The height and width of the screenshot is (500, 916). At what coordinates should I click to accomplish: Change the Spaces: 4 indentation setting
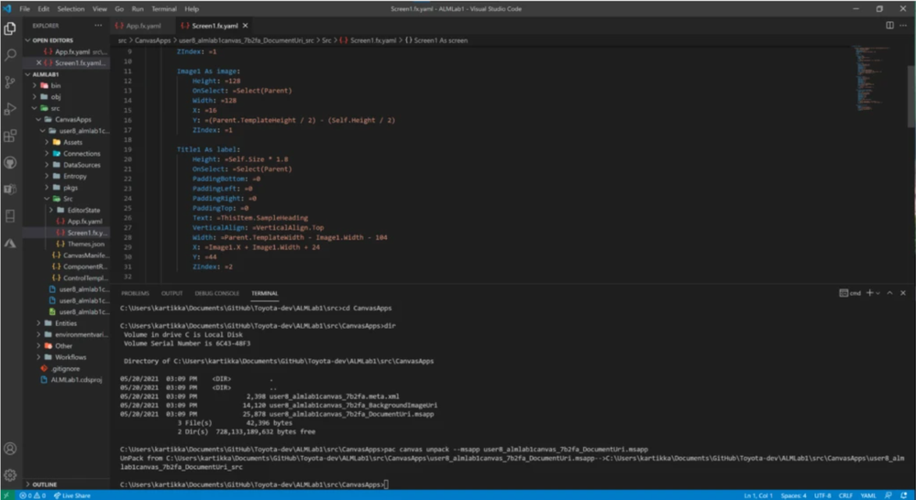point(793,495)
